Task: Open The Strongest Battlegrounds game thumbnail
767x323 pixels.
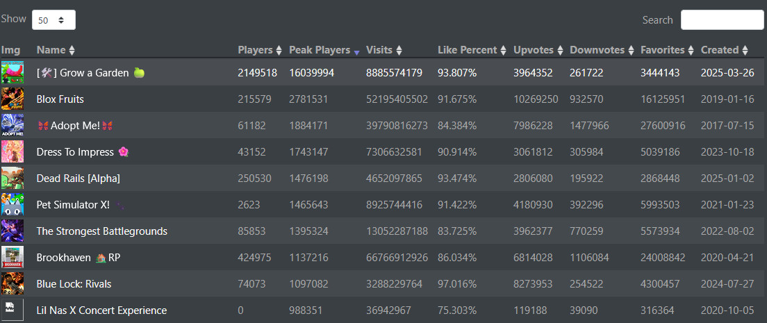Action: click(13, 231)
